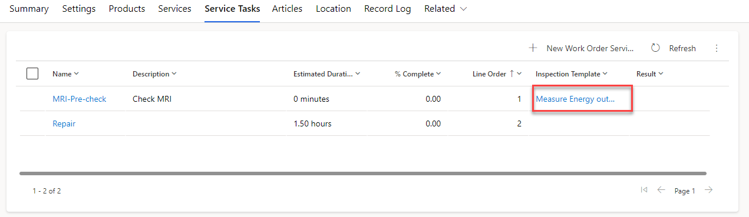The width and height of the screenshot is (749, 217).
Task: Open the Articles tab
Action: click(x=287, y=9)
